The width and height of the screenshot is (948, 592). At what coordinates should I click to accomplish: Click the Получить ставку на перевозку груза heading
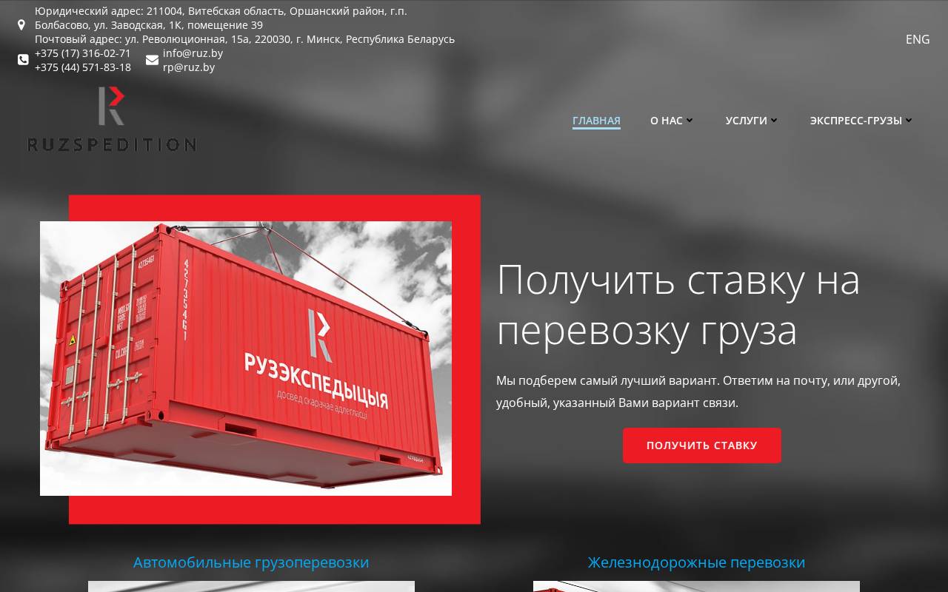(678, 304)
